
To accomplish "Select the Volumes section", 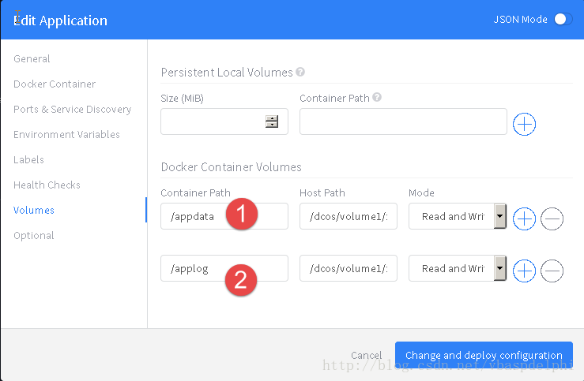I will [34, 211].
